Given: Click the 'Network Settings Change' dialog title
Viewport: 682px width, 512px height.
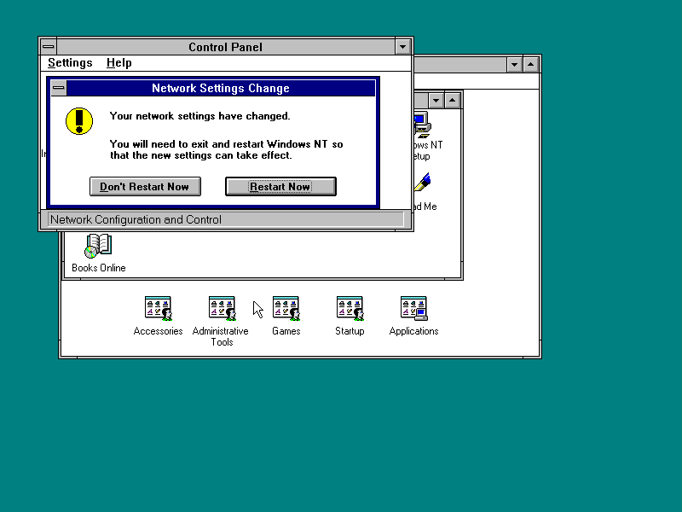Looking at the screenshot, I should [x=221, y=89].
